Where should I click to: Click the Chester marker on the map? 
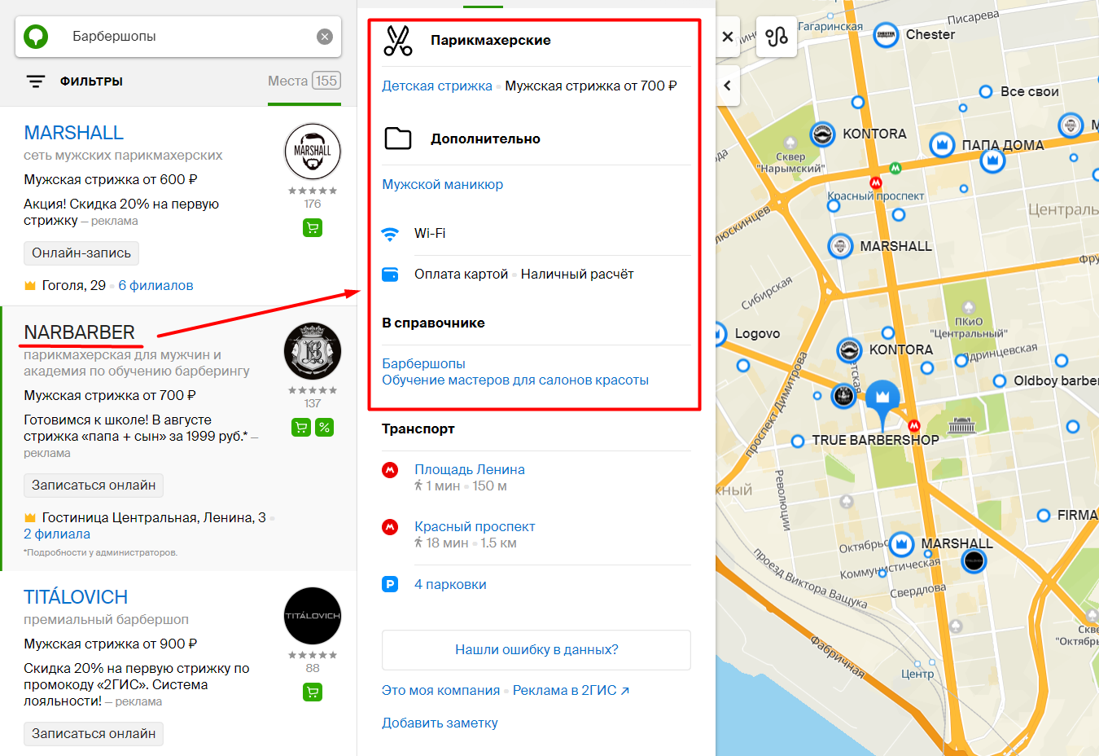click(x=886, y=35)
